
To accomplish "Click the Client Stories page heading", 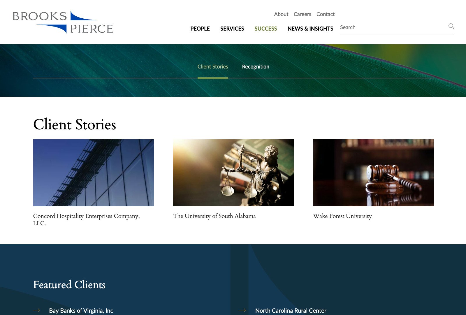I will pos(75,124).
